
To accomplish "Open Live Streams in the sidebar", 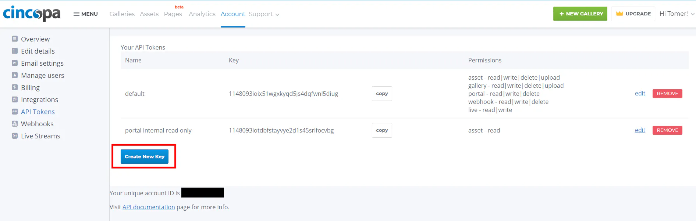I will 40,136.
